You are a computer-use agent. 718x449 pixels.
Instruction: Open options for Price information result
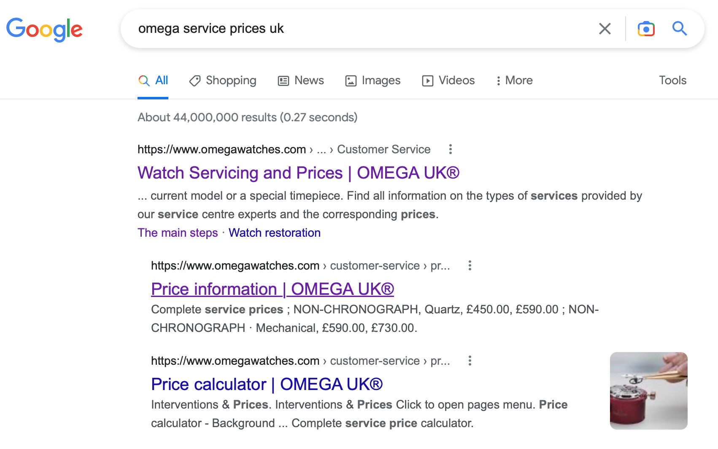pyautogui.click(x=470, y=265)
